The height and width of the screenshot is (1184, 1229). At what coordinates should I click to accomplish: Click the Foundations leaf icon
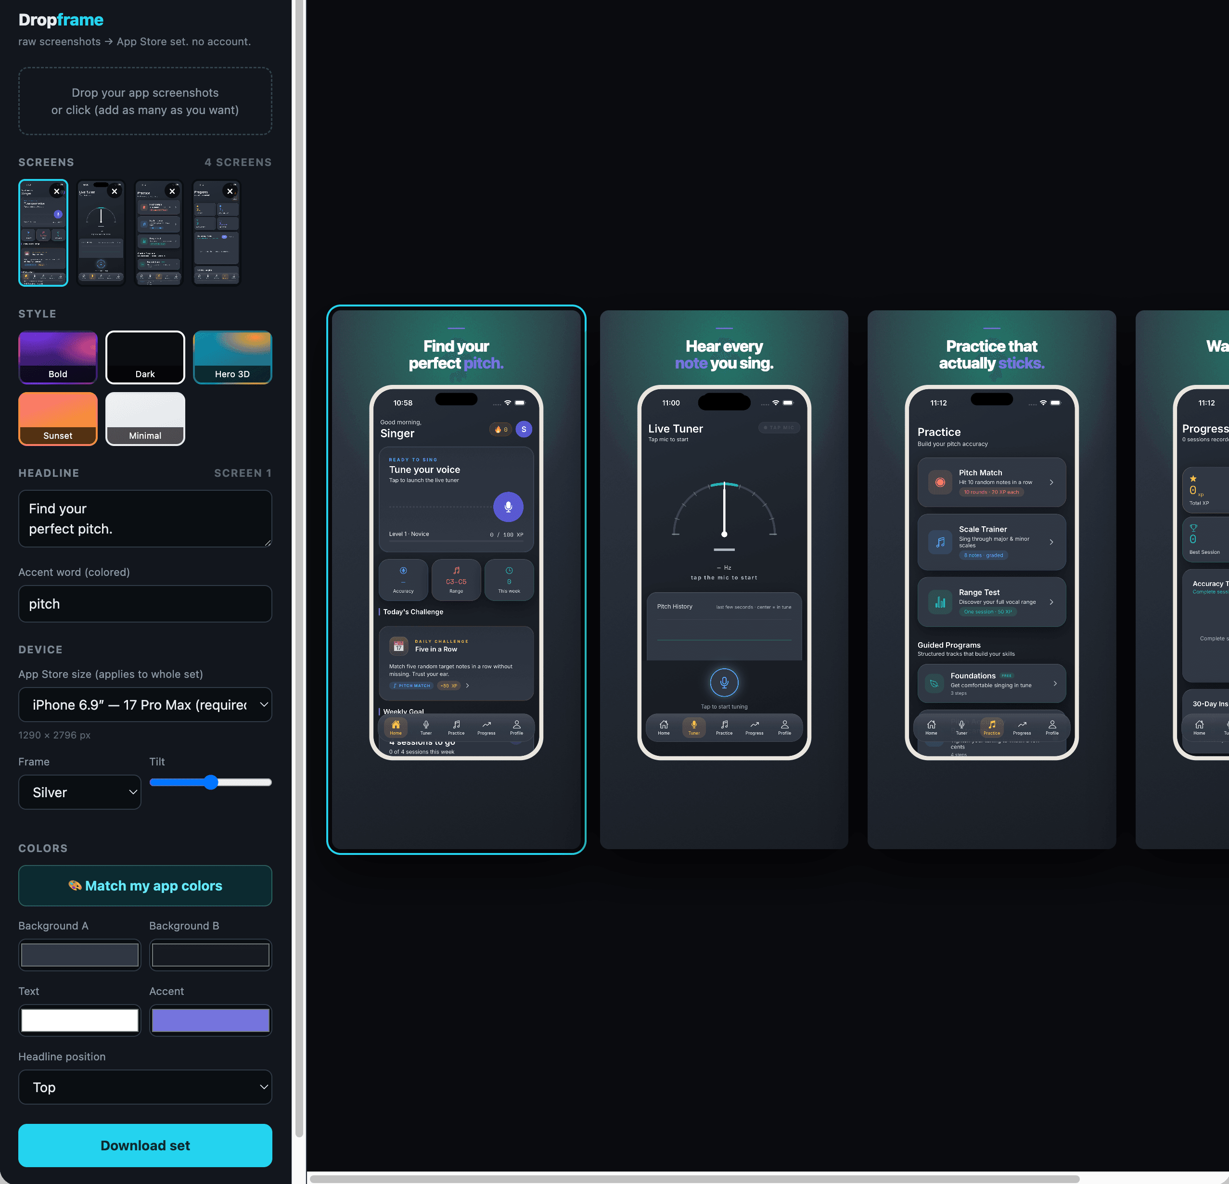(935, 684)
